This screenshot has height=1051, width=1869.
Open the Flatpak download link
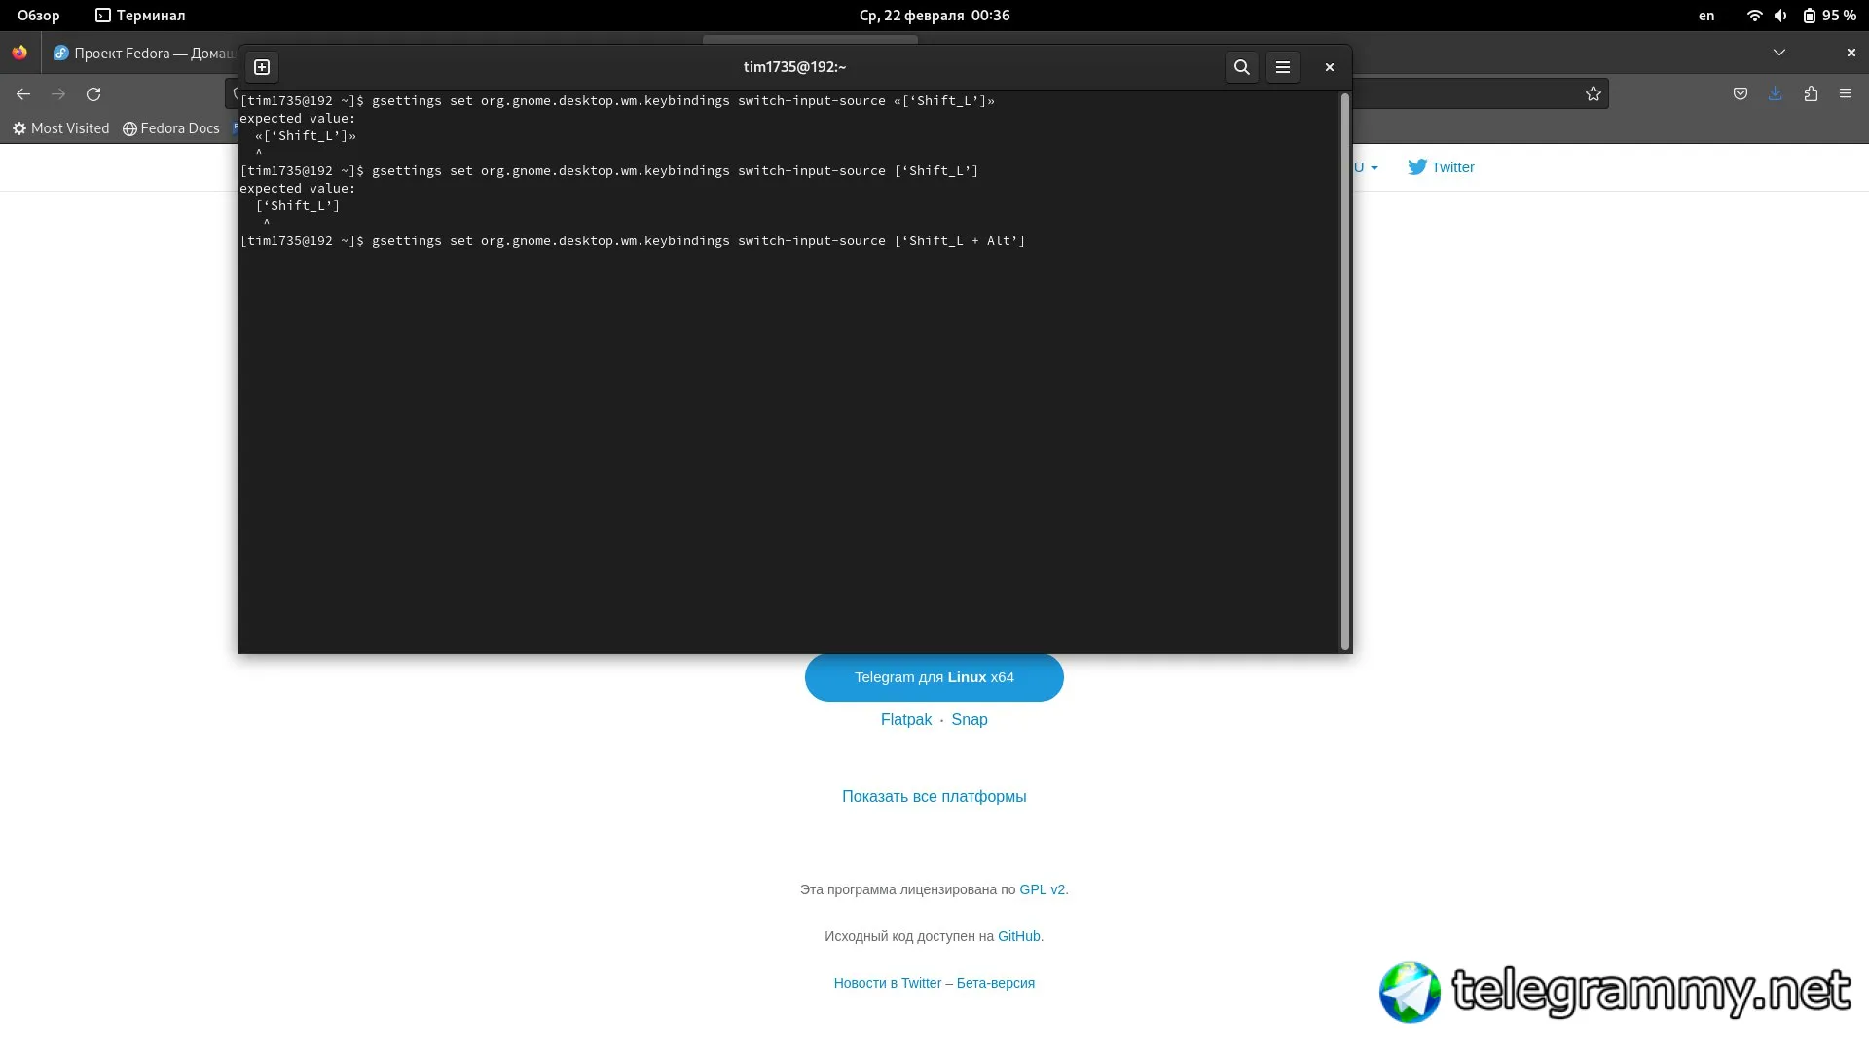(905, 720)
